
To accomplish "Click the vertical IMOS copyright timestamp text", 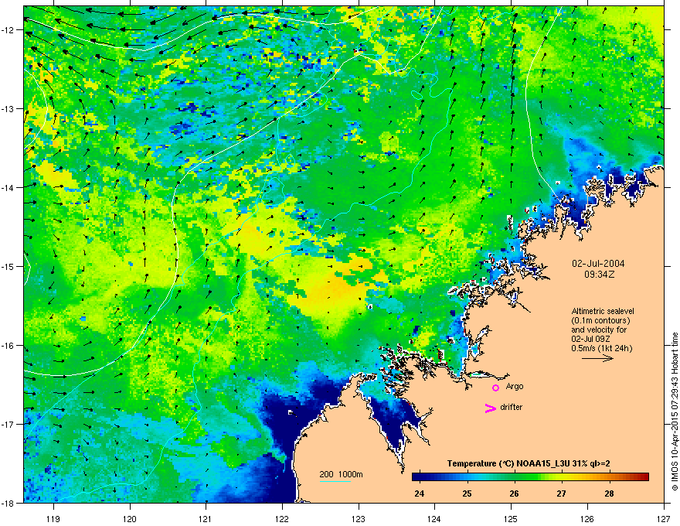I will click(x=675, y=412).
